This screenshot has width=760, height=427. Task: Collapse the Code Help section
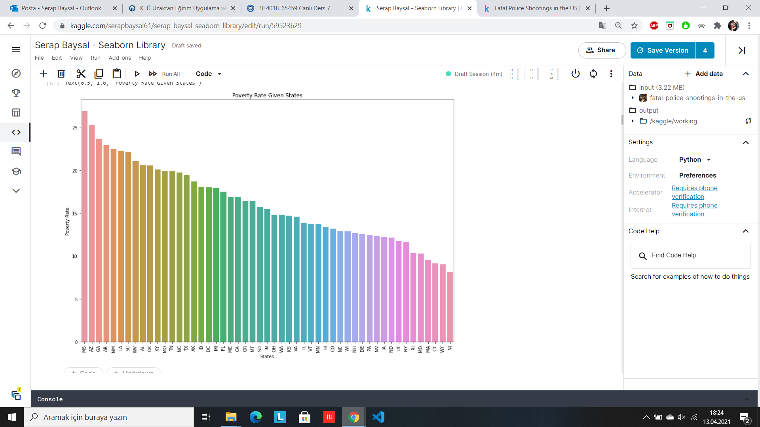[745, 231]
